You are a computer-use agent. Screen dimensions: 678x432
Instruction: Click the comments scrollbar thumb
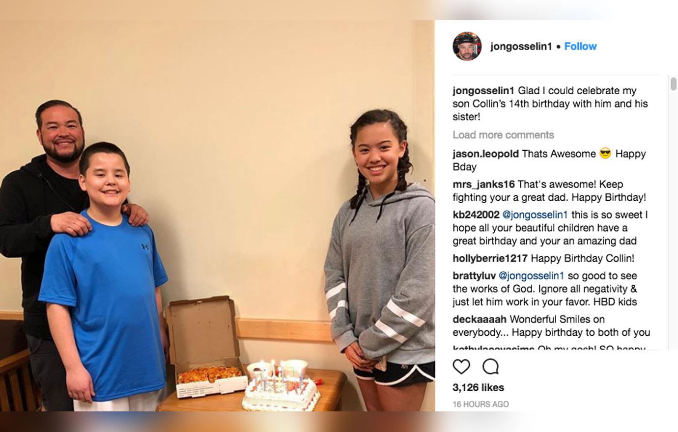pos(673,84)
